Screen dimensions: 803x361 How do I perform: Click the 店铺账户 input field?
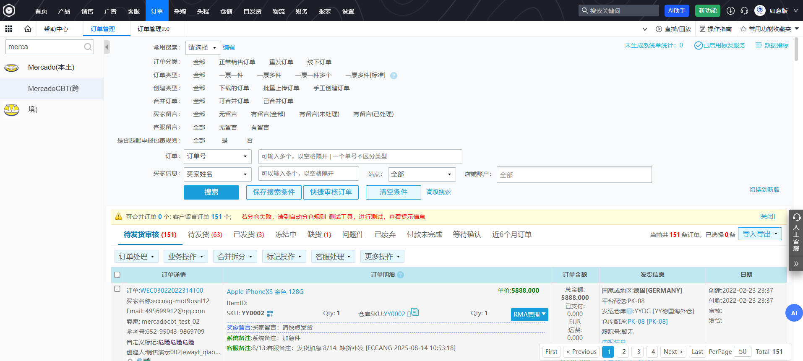[x=574, y=174]
